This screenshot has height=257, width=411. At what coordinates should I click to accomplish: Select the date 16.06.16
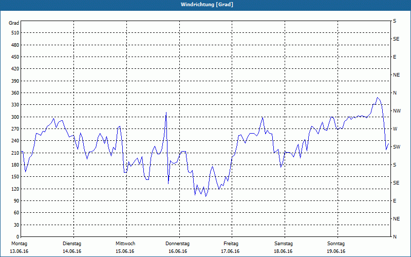tap(178, 251)
